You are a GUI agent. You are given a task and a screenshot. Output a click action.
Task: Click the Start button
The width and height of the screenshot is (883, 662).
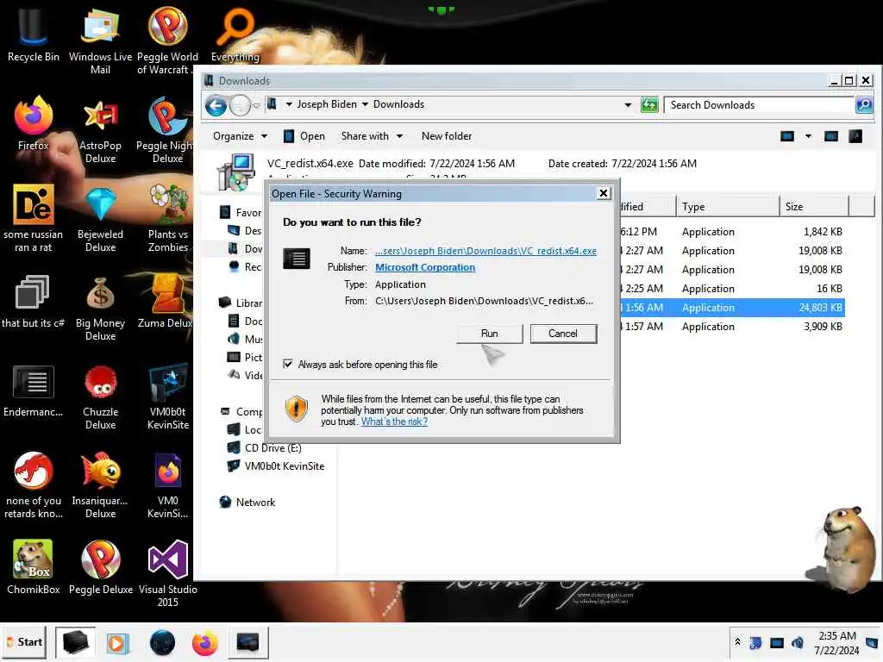tap(23, 642)
